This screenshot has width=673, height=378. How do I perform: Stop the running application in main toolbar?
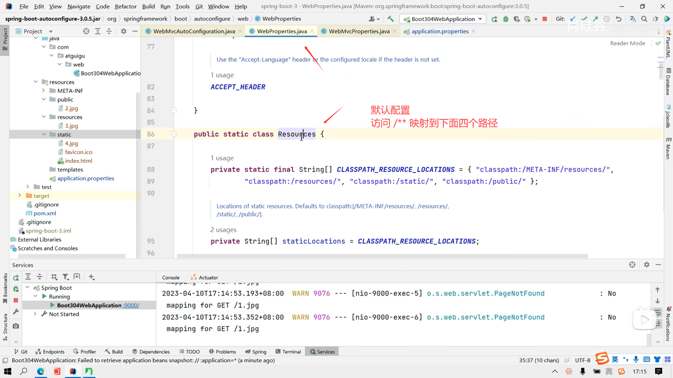(544, 19)
